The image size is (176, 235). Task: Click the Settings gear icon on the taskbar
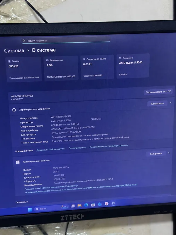coord(113,203)
